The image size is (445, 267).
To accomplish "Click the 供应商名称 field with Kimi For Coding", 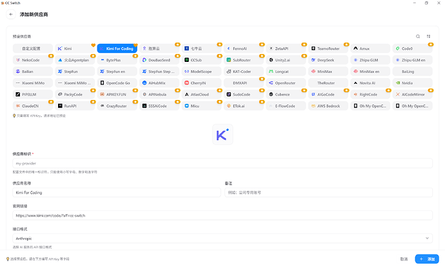I will [117, 192].
